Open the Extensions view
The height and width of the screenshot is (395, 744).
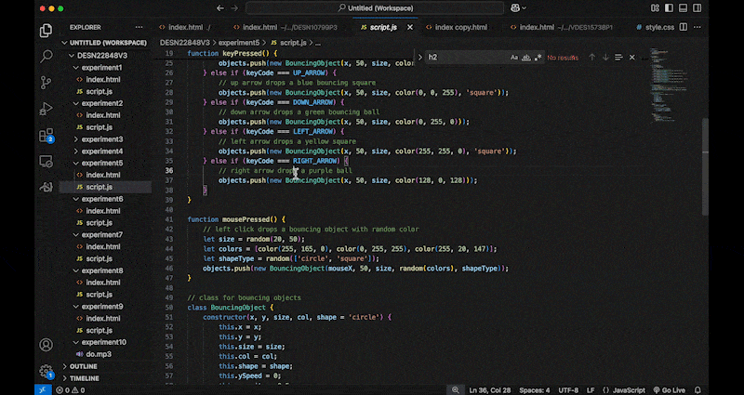click(x=46, y=136)
